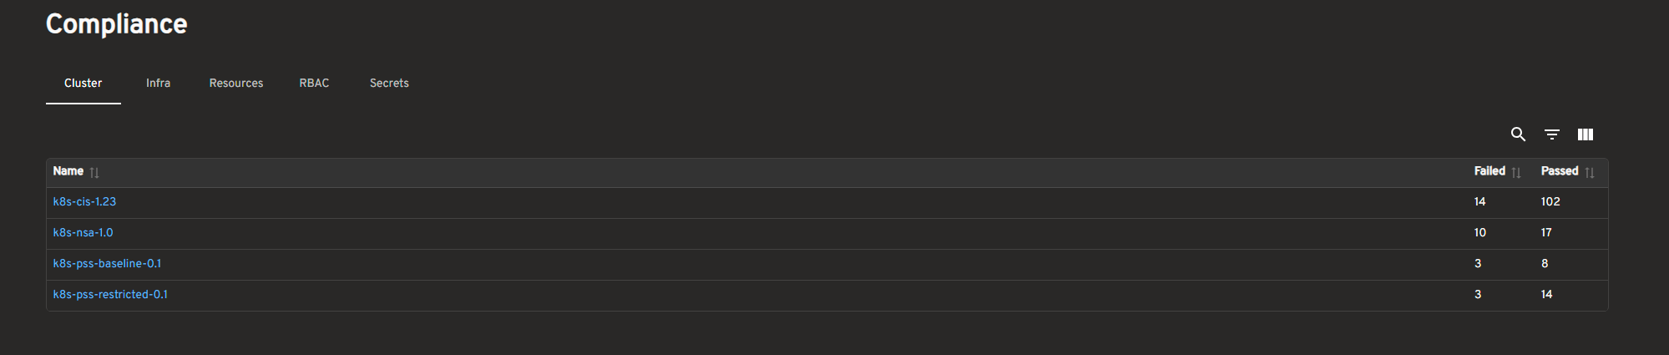The width and height of the screenshot is (1669, 355).
Task: Click failed count 10 for k8s-nsa-1.0
Action: click(x=1479, y=233)
